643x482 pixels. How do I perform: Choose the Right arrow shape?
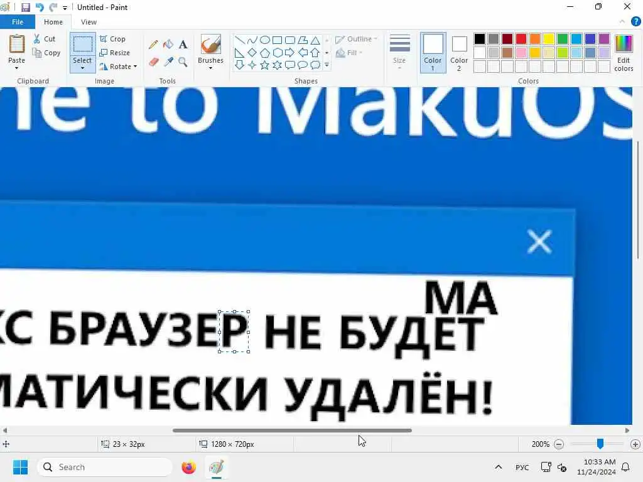tap(290, 53)
